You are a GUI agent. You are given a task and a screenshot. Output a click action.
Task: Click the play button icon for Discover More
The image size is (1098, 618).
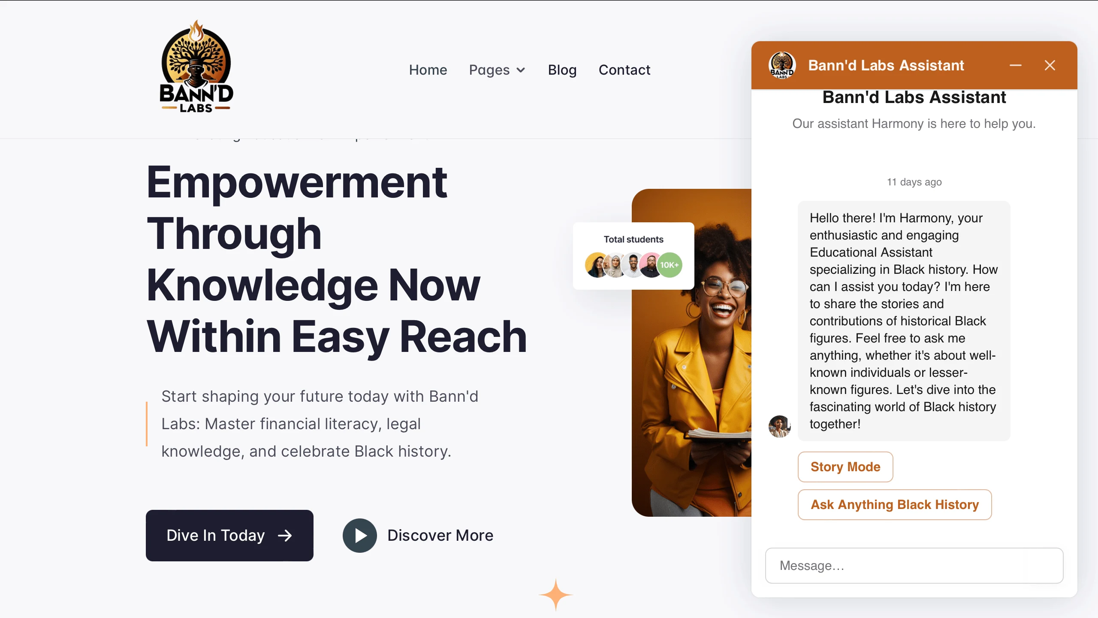point(360,535)
